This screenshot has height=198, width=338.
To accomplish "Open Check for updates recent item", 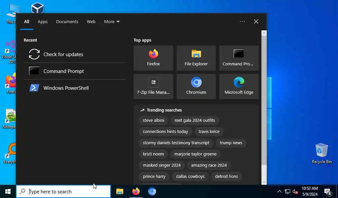I will [x=75, y=54].
